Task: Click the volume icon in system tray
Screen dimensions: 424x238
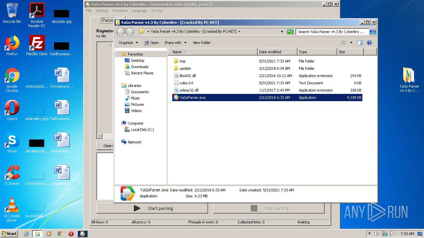Action: click(x=377, y=234)
